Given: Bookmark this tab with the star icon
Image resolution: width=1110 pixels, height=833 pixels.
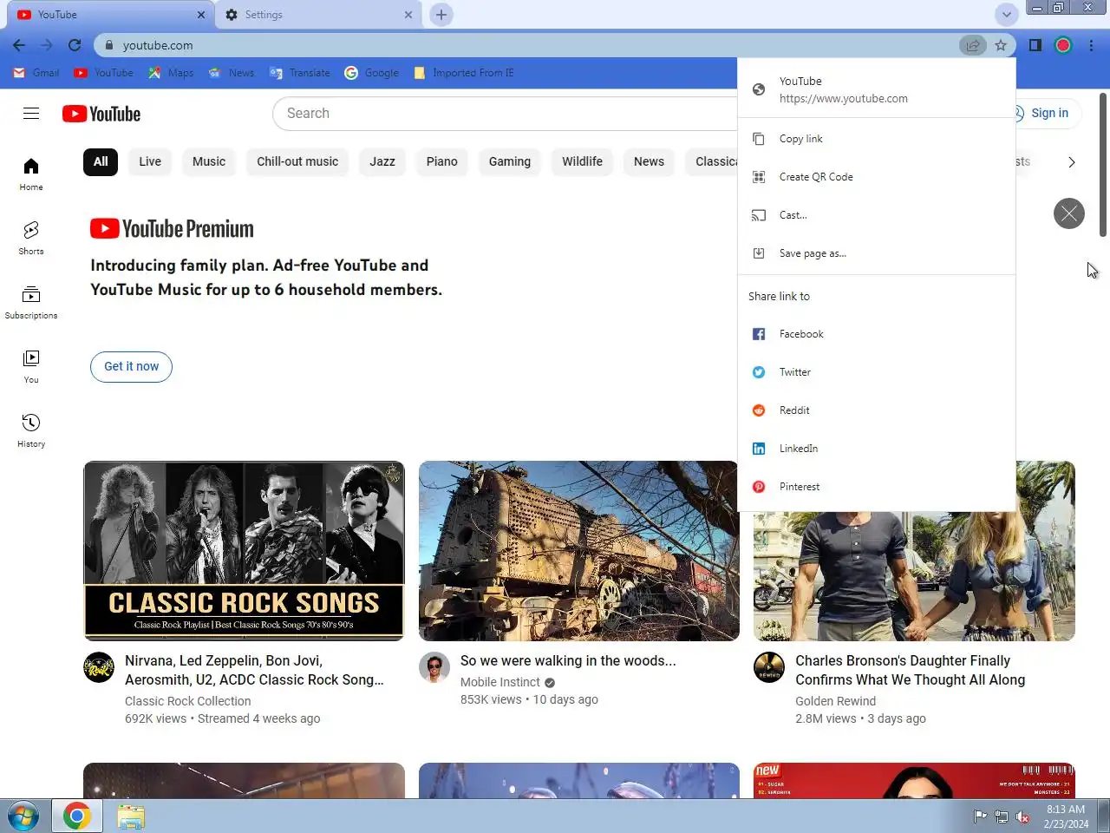Looking at the screenshot, I should click(1001, 45).
